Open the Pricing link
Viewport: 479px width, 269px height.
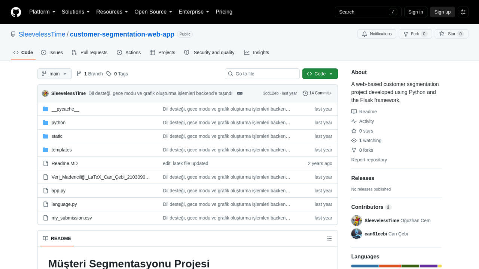pos(224,12)
